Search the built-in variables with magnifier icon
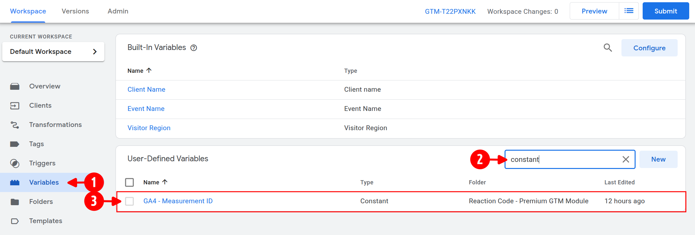695x235 pixels. (x=608, y=48)
